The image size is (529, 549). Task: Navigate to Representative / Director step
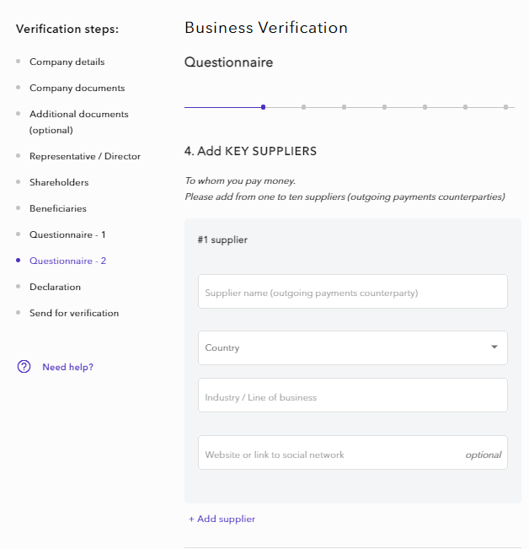coord(84,156)
